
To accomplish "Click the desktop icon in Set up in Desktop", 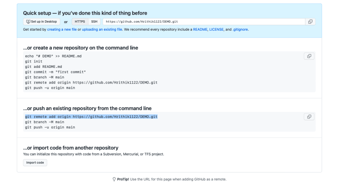I will [x=28, y=21].
